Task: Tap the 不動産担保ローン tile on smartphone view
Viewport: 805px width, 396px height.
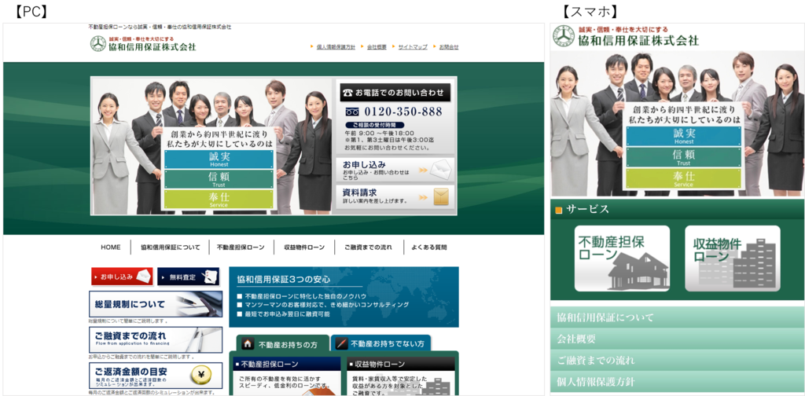Action: coord(622,258)
